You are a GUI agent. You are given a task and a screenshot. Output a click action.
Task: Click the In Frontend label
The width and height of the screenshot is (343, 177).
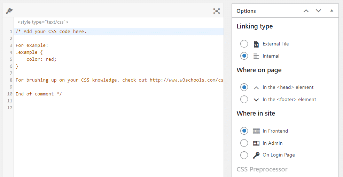point(275,131)
